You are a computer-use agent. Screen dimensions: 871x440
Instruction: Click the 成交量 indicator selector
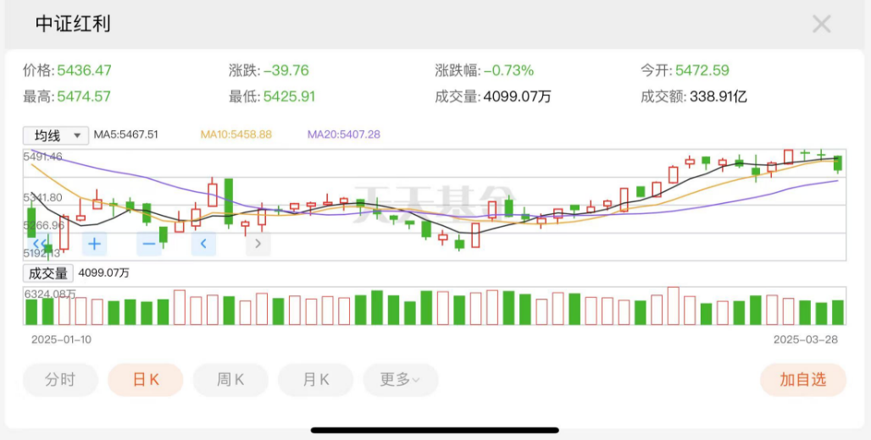click(x=47, y=273)
